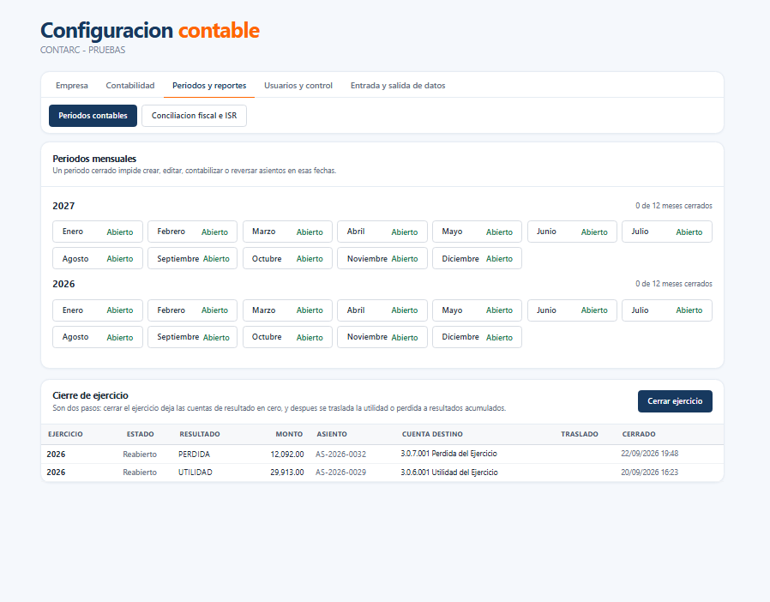Toggle Enero 2026 period status
770x602 pixels.
(x=98, y=310)
